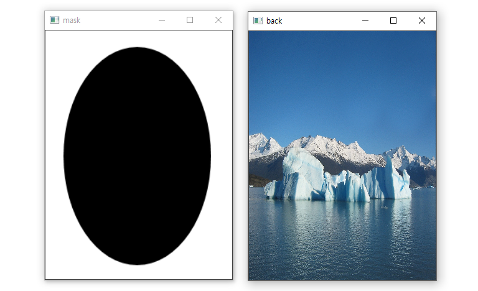The image size is (478, 291).
Task: Maximize the back window
Action: (393, 21)
